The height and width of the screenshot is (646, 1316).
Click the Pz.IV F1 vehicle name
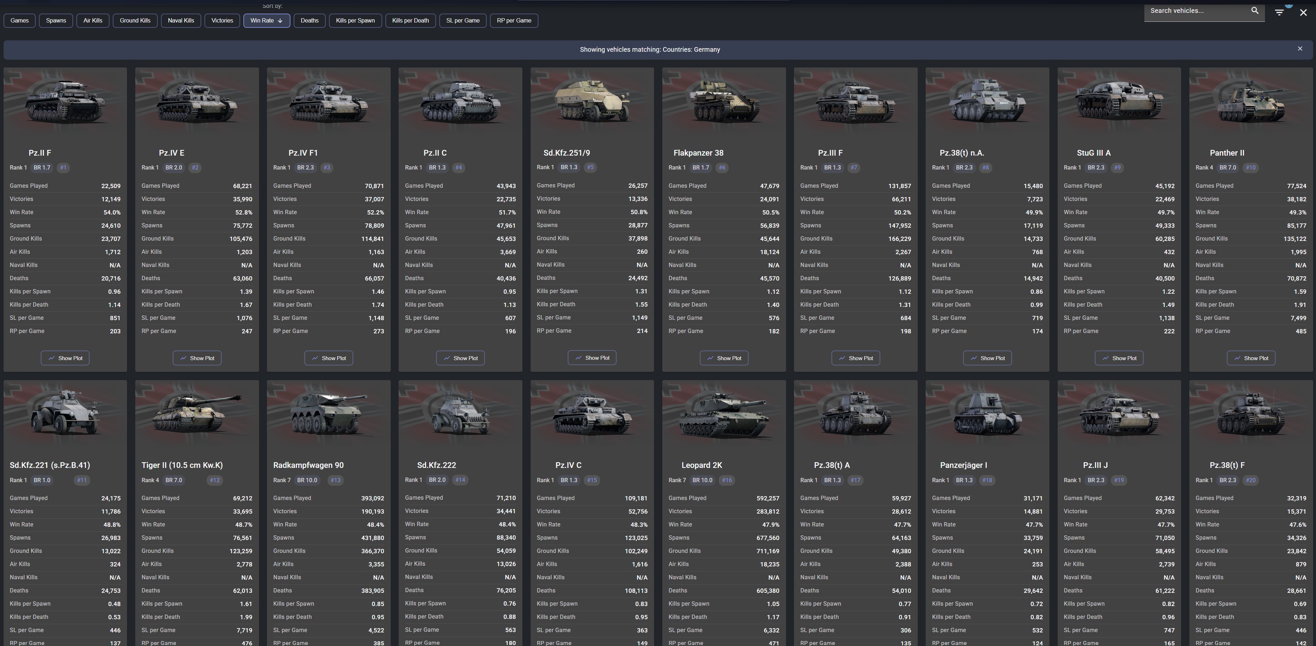[303, 153]
